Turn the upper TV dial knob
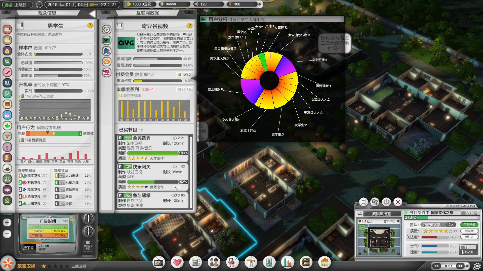This screenshot has width=483, height=271. [88, 218]
